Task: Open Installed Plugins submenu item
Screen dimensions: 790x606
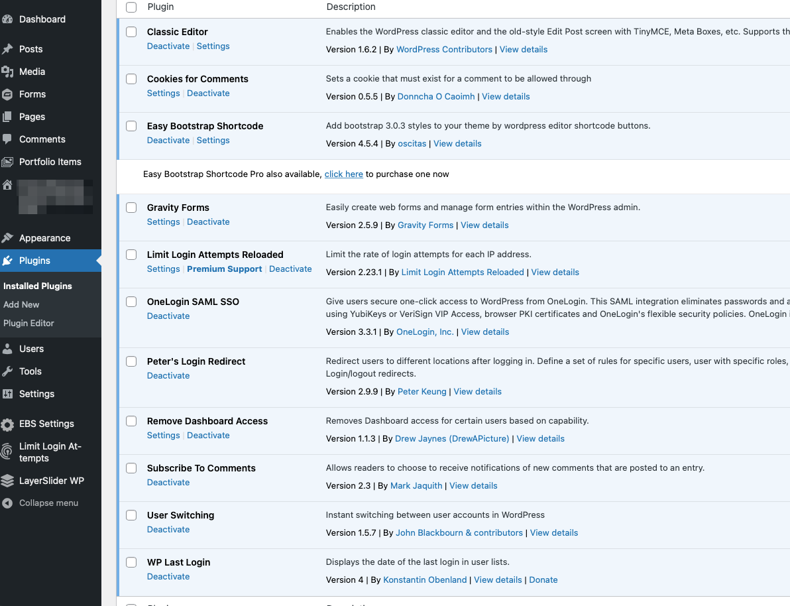Action: 38,286
